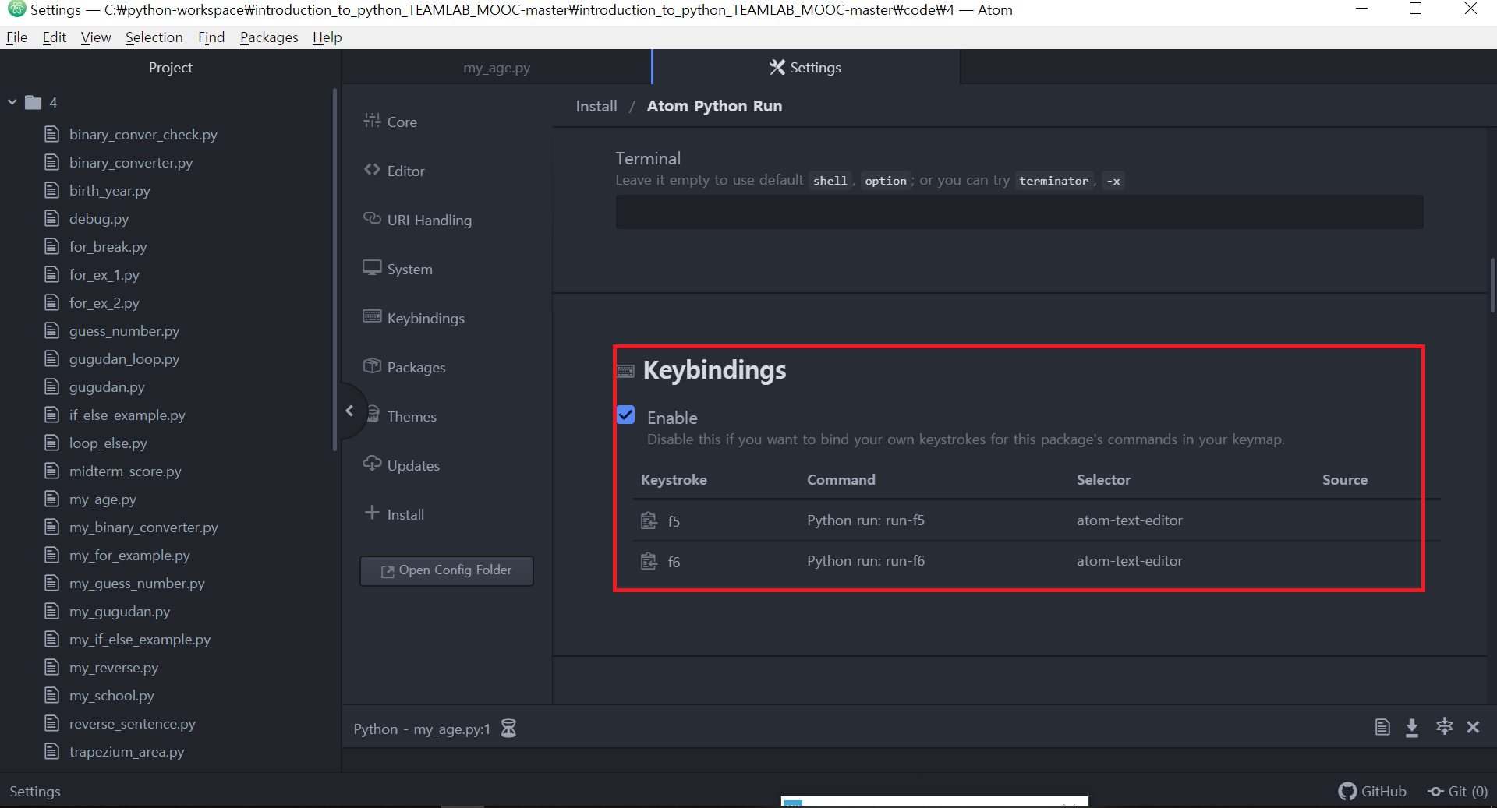Click the download arrow icon in run panel

pyautogui.click(x=1412, y=727)
